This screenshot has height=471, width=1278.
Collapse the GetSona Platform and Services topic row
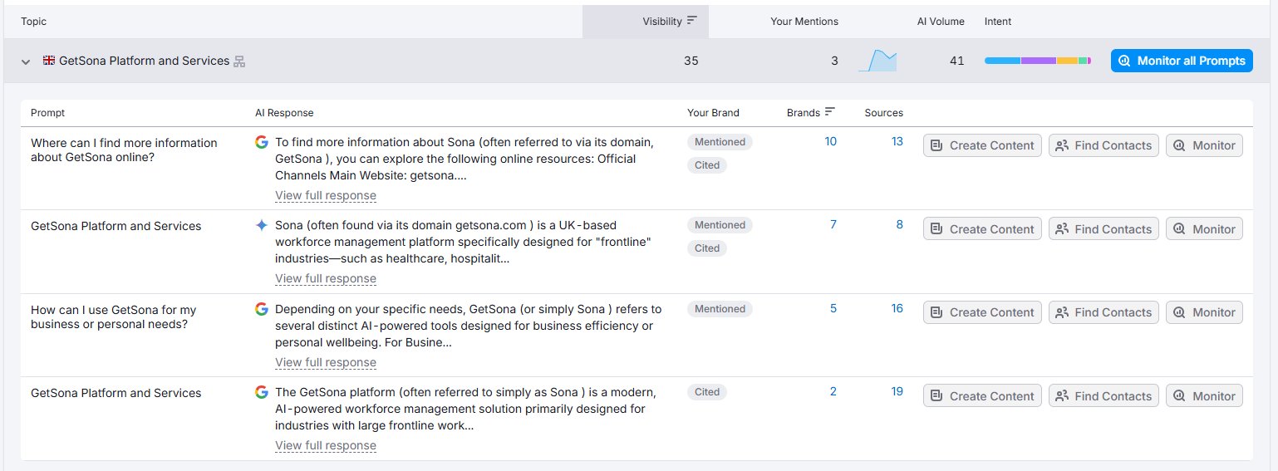coord(26,61)
